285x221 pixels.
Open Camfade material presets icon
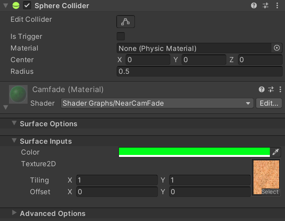[271, 89]
